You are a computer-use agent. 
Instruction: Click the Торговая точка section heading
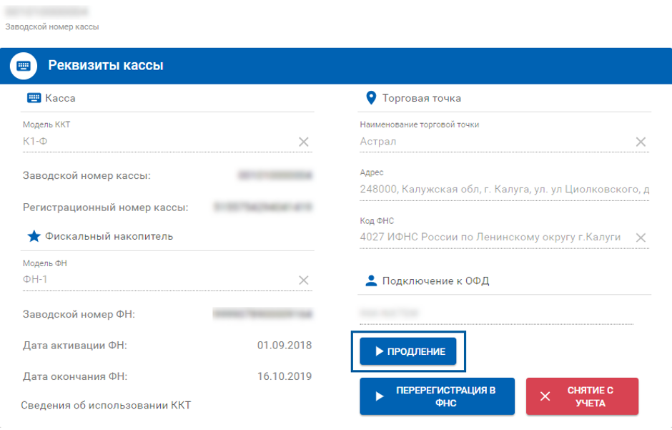coord(422,98)
